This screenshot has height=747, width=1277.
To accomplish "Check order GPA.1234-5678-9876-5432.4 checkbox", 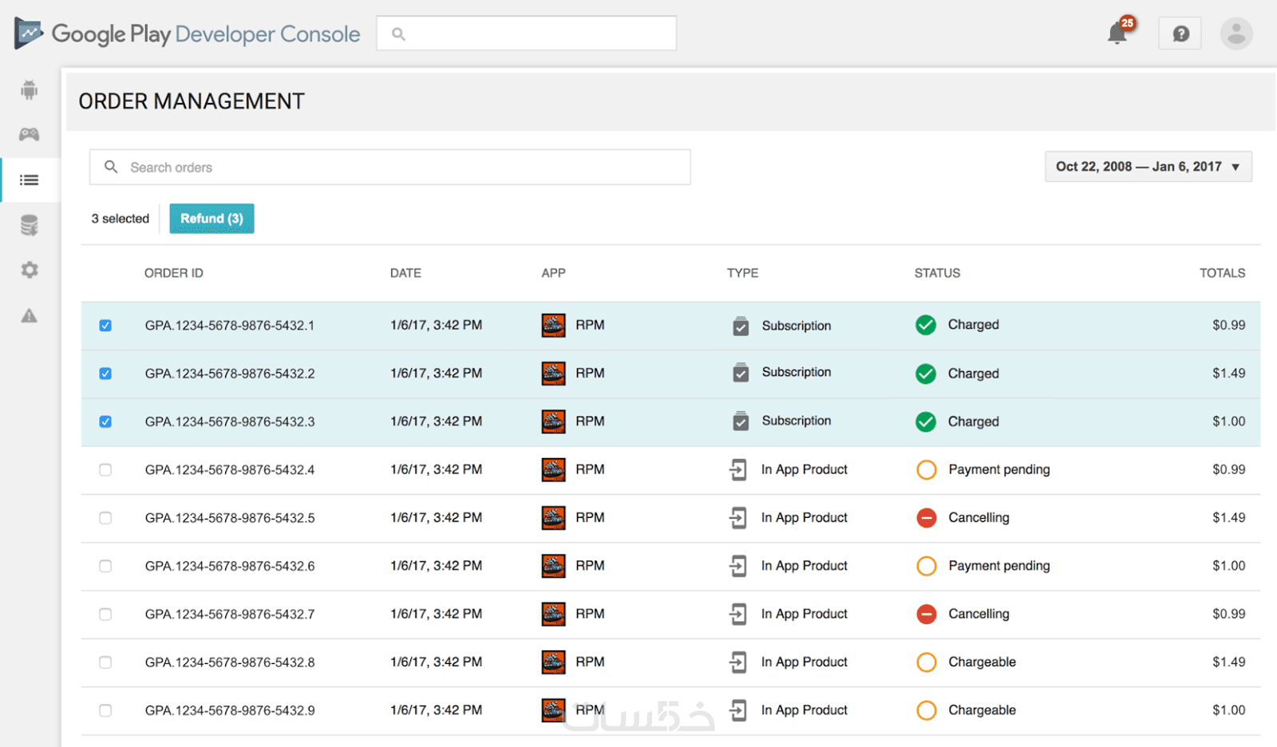I will [105, 469].
